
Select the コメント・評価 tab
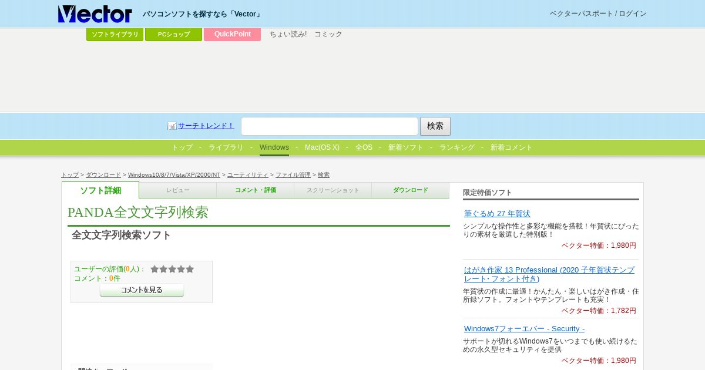pyautogui.click(x=256, y=190)
